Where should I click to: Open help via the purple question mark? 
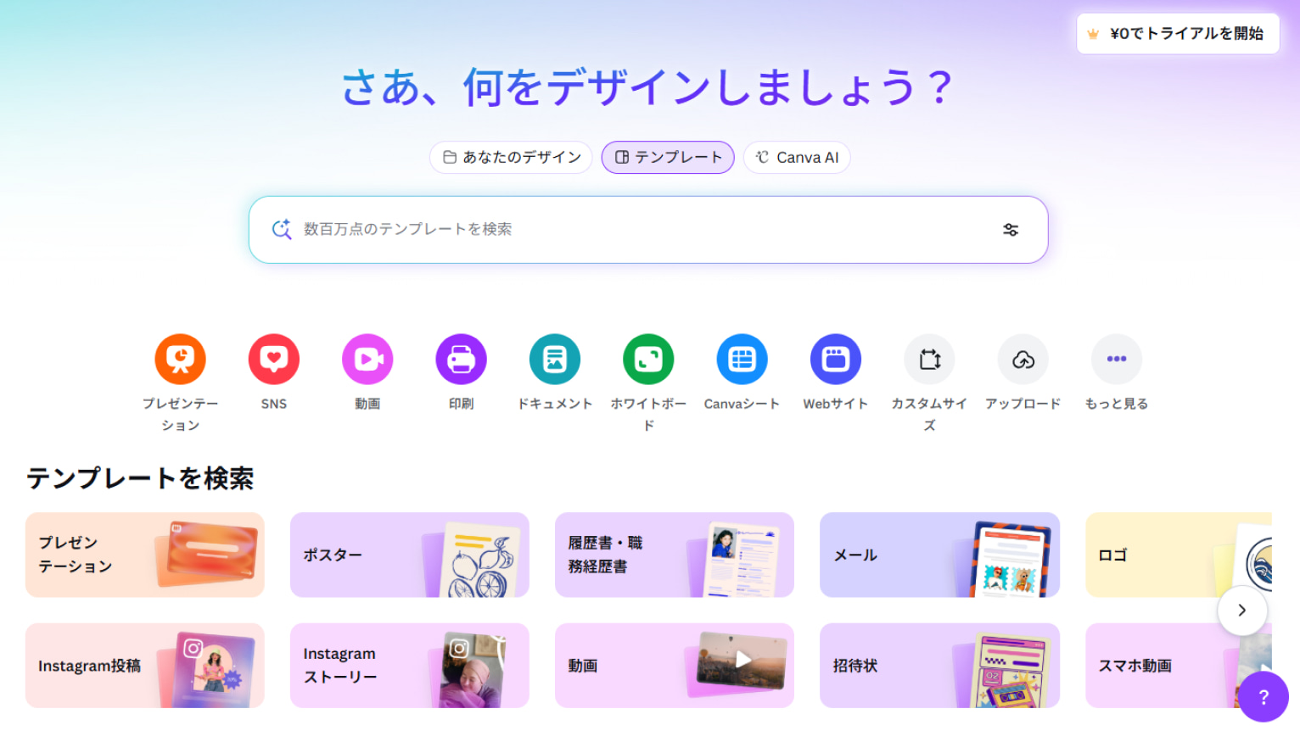pyautogui.click(x=1263, y=696)
